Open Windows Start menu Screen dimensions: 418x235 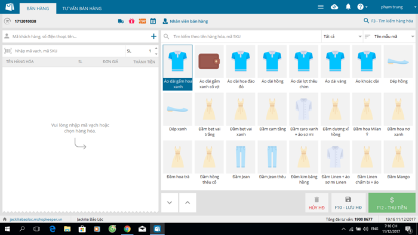7,229
